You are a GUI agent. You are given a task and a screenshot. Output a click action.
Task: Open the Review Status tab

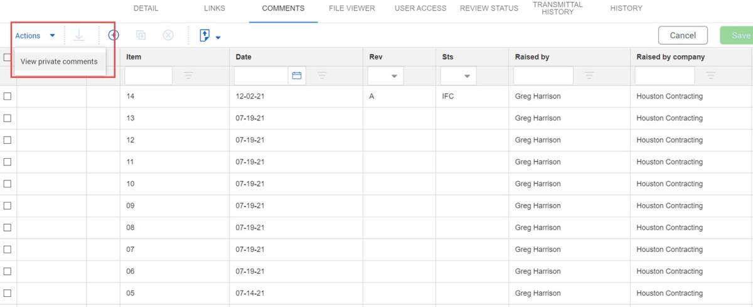489,9
